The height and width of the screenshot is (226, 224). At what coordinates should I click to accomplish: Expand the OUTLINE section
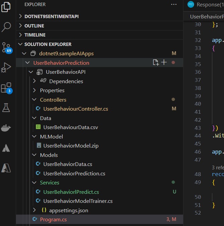click(20, 25)
